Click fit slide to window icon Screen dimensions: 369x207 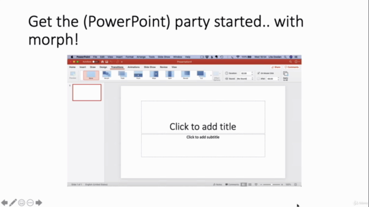296,185
